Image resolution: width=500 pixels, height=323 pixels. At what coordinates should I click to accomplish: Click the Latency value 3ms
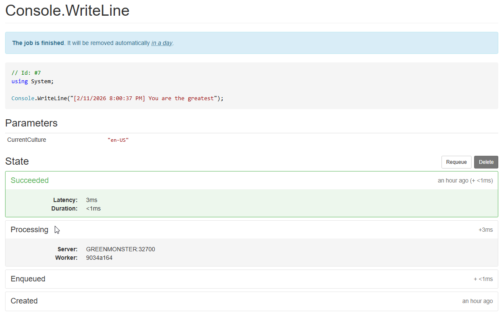(92, 200)
